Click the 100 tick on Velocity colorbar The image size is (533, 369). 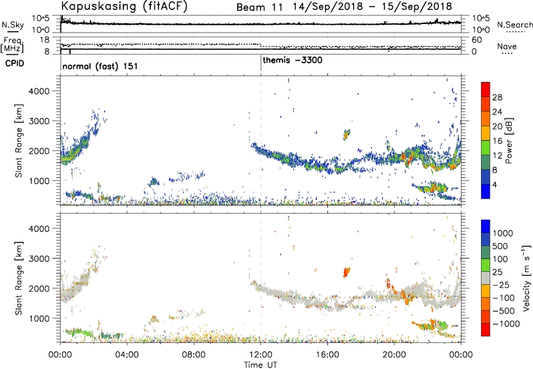(500, 259)
